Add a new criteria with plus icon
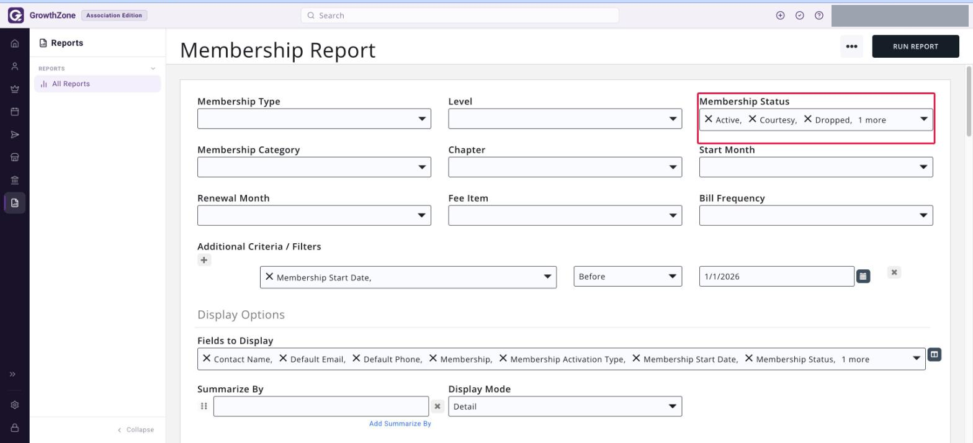Screen dimensions: 973x443 pos(204,260)
